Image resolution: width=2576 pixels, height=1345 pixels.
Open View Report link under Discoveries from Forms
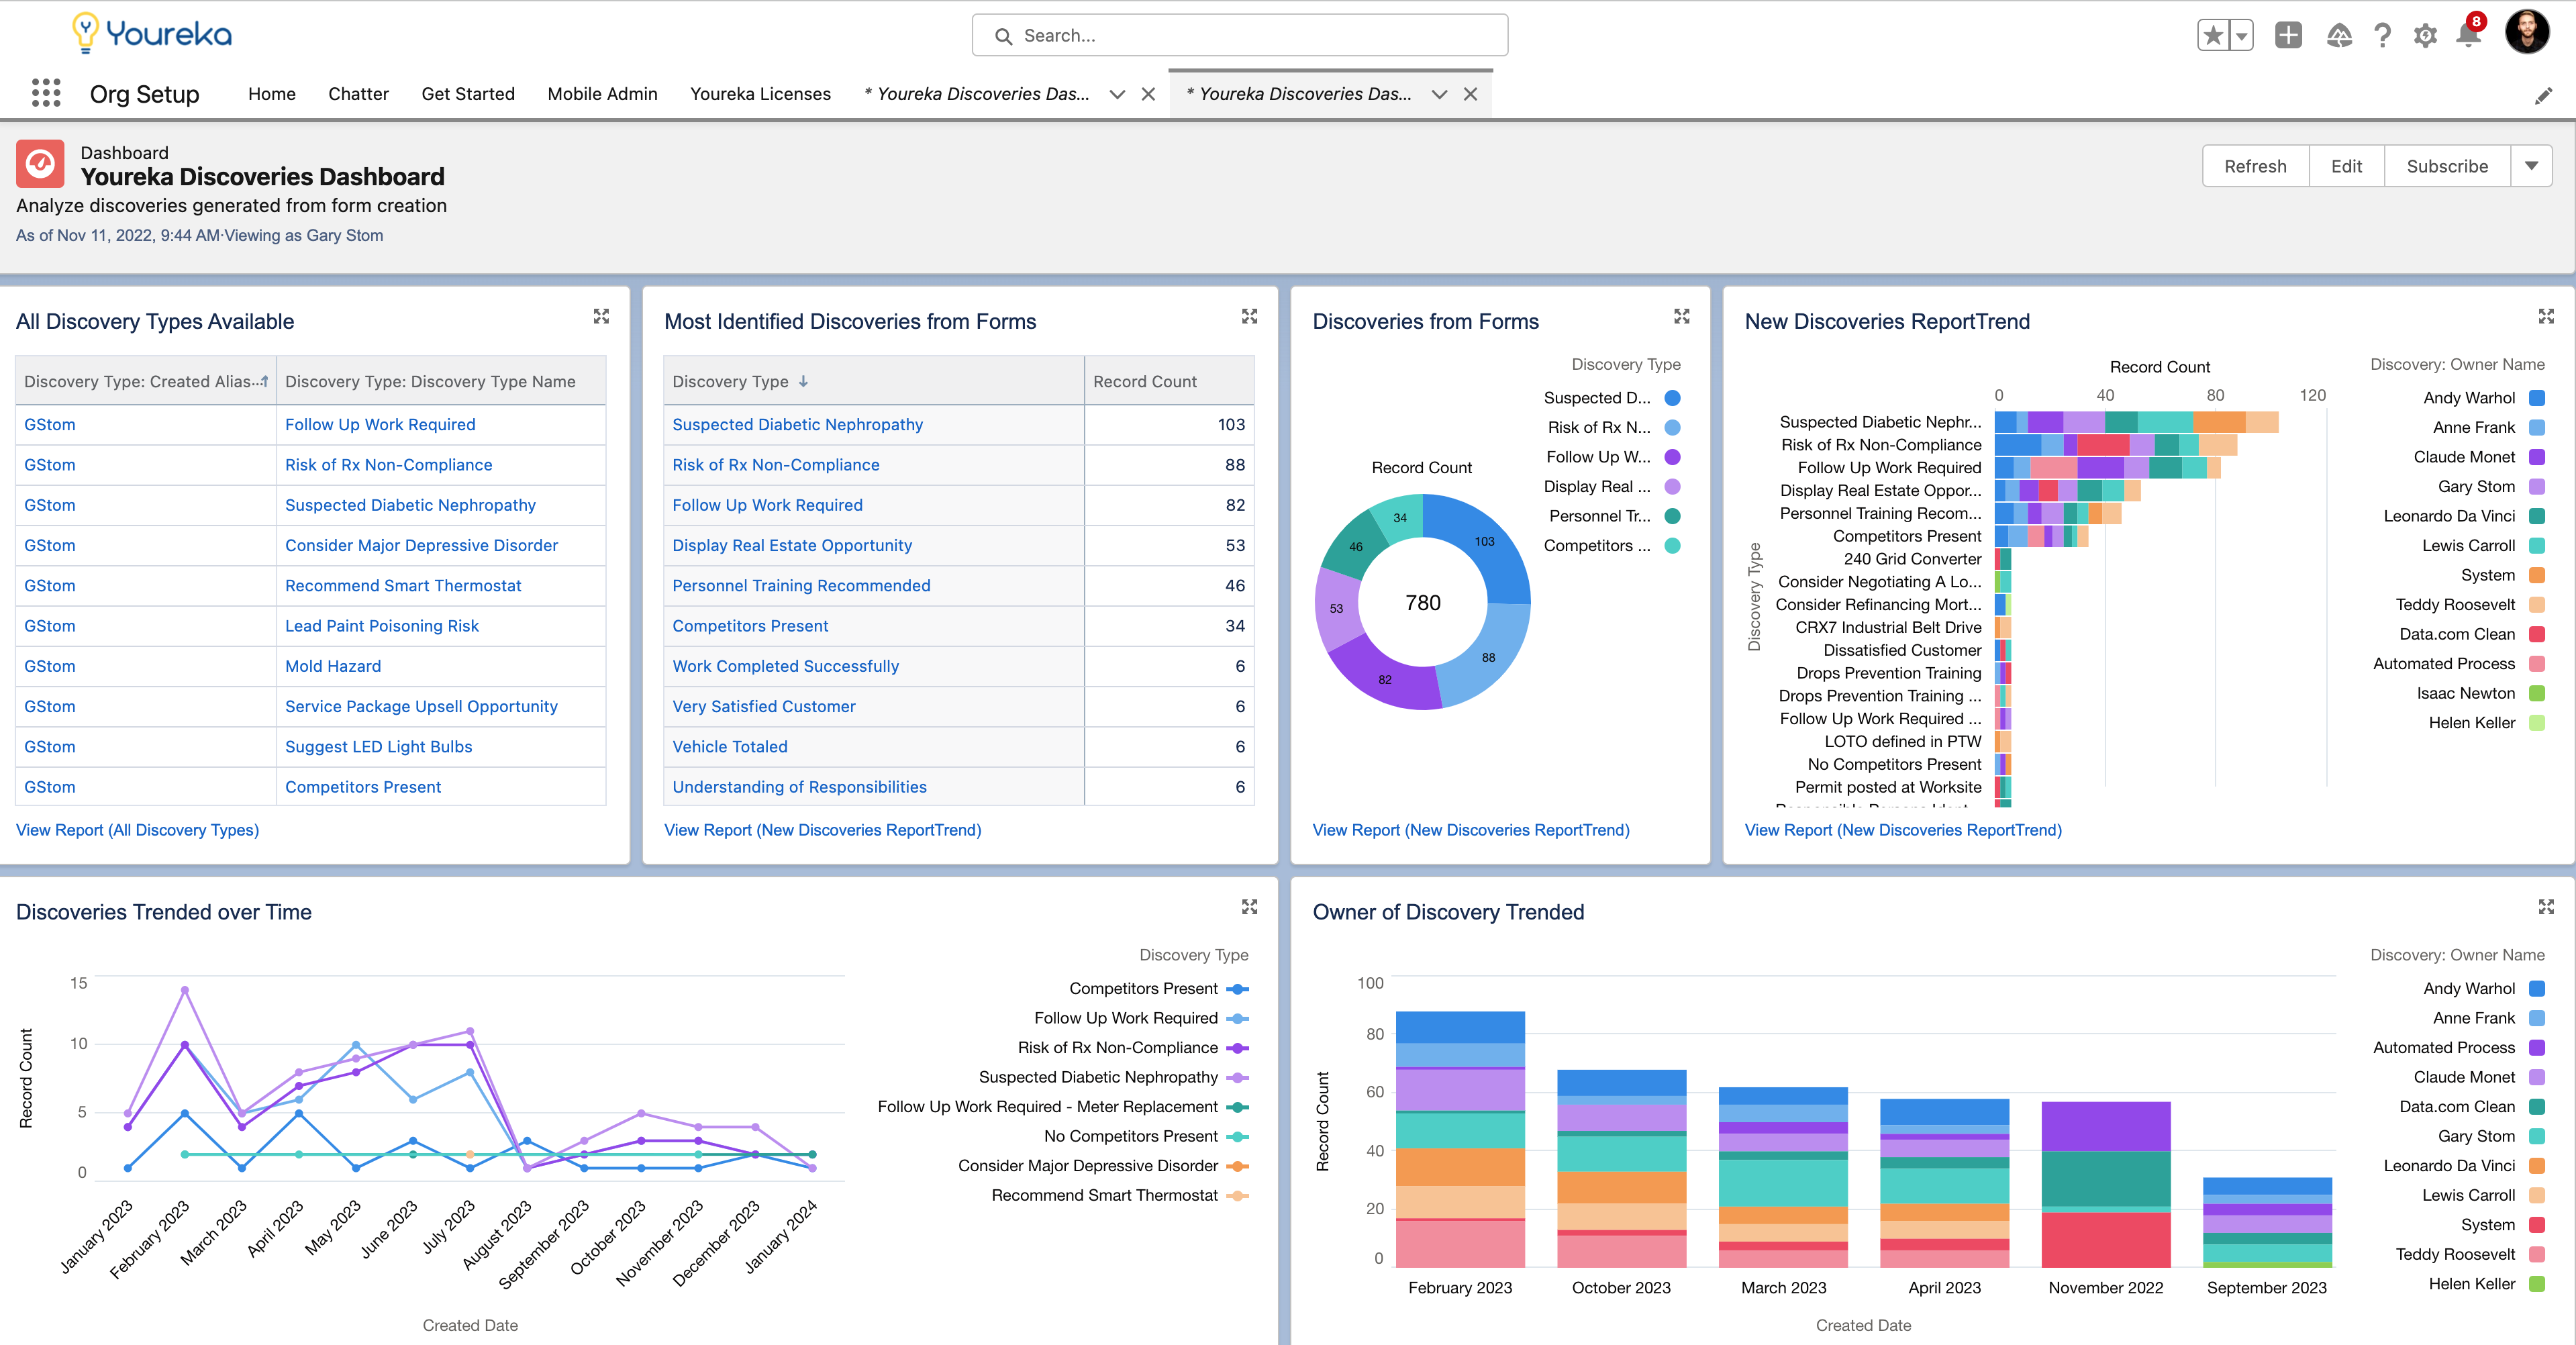click(1471, 830)
